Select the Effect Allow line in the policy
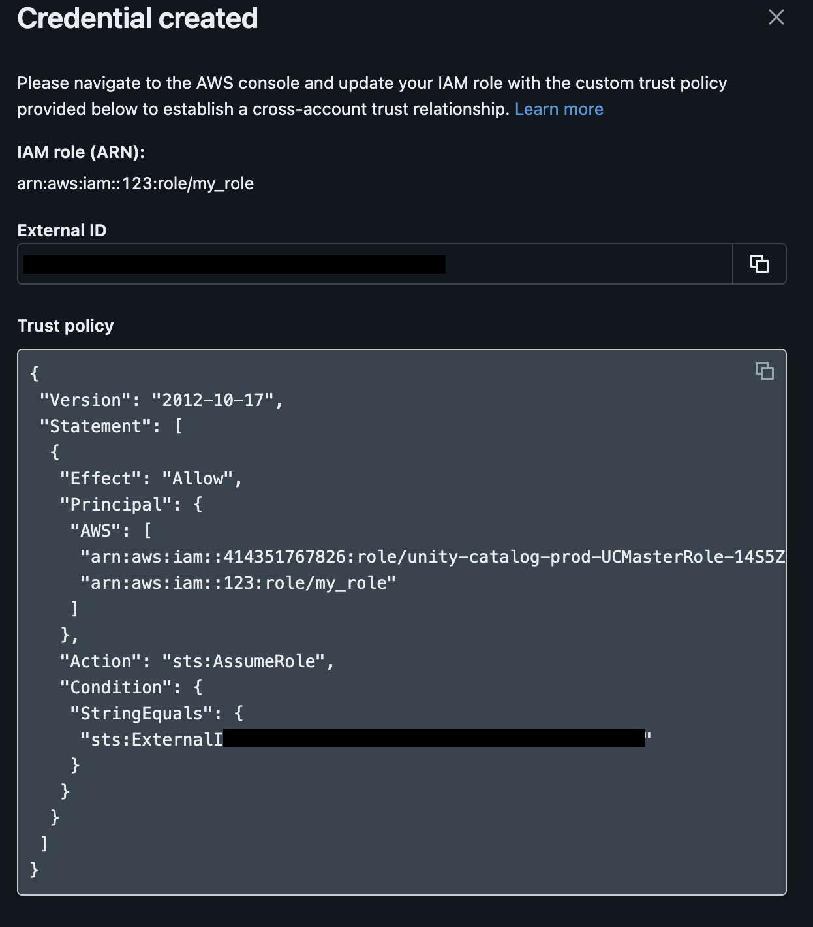This screenshot has width=813, height=927. point(150,478)
